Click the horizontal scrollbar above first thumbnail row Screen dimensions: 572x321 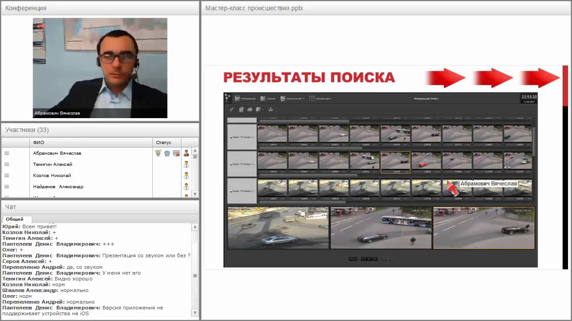click(304, 121)
